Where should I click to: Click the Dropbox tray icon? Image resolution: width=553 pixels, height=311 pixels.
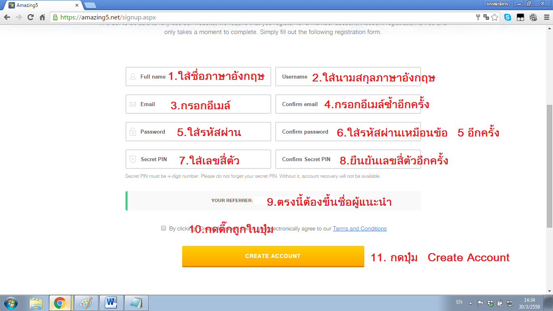[490, 303]
